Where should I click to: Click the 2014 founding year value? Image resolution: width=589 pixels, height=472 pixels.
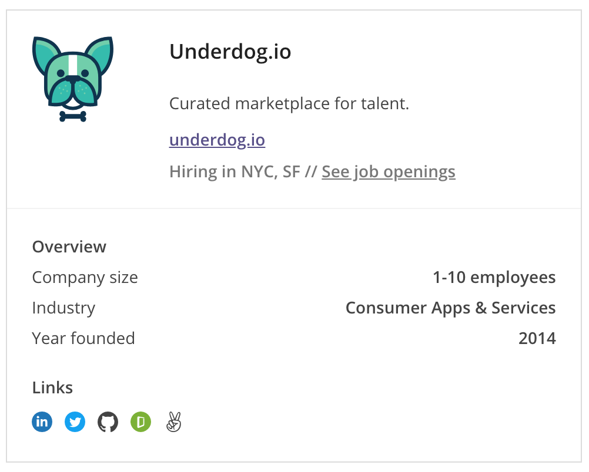tap(537, 338)
